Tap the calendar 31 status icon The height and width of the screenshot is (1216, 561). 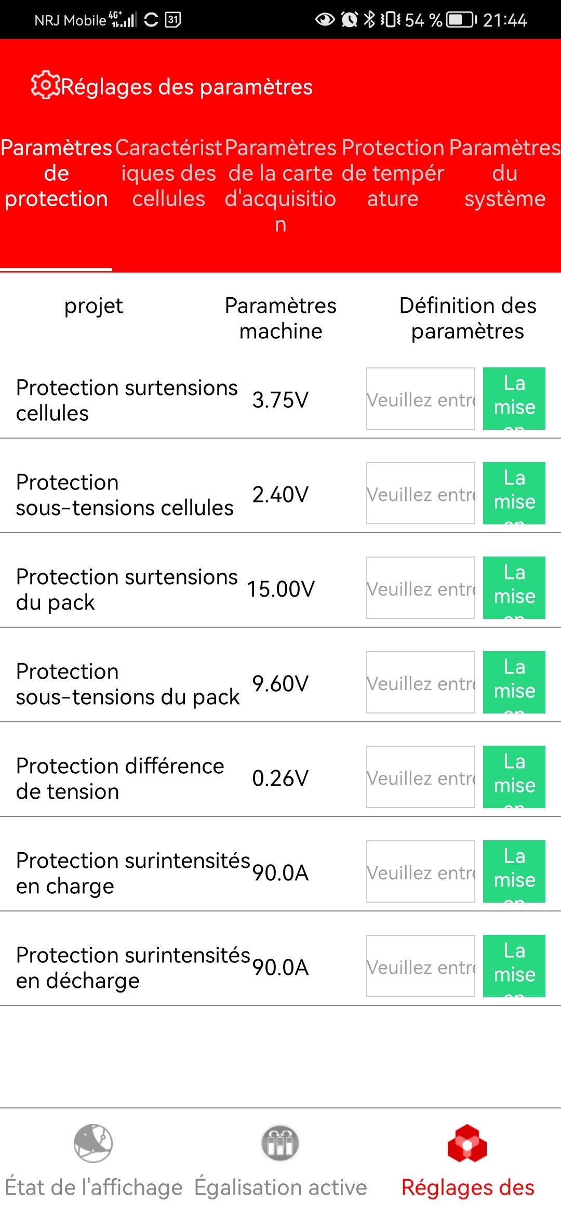pos(173,20)
